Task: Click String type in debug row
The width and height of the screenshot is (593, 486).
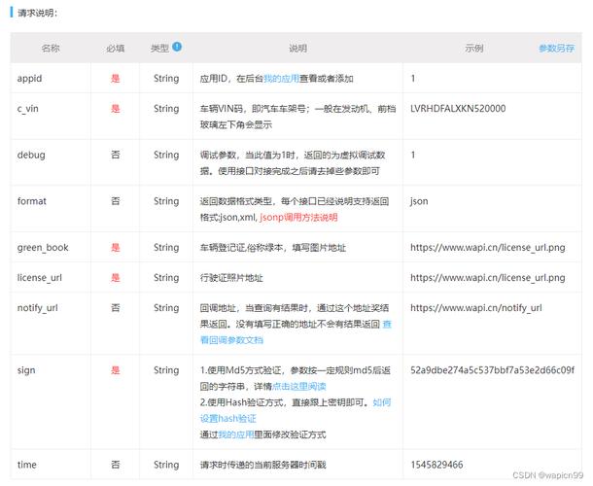Action: (x=166, y=156)
